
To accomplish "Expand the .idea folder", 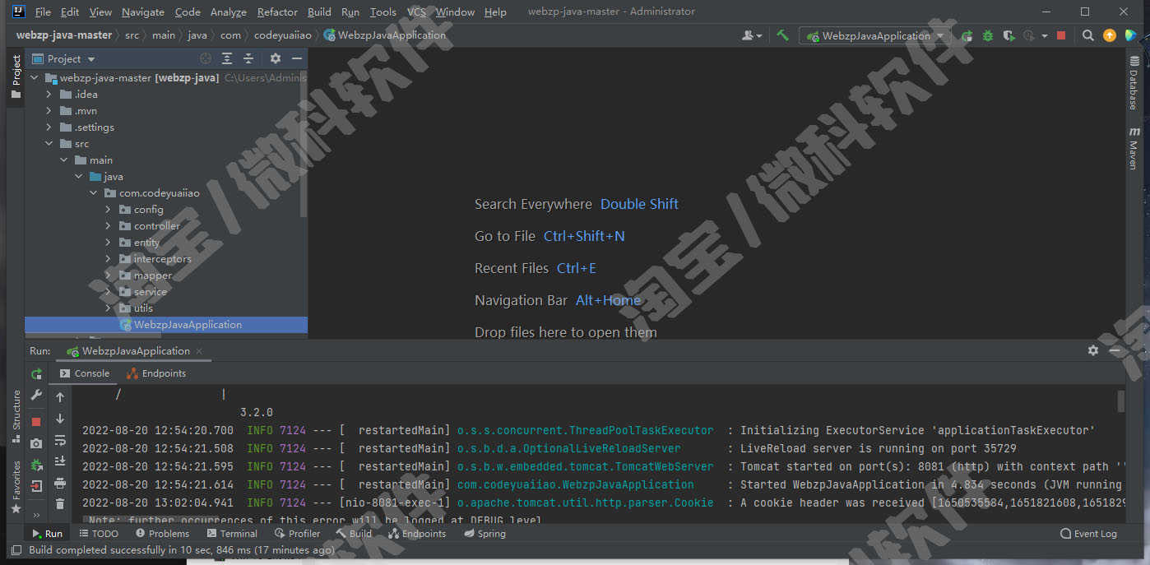I will (49, 95).
